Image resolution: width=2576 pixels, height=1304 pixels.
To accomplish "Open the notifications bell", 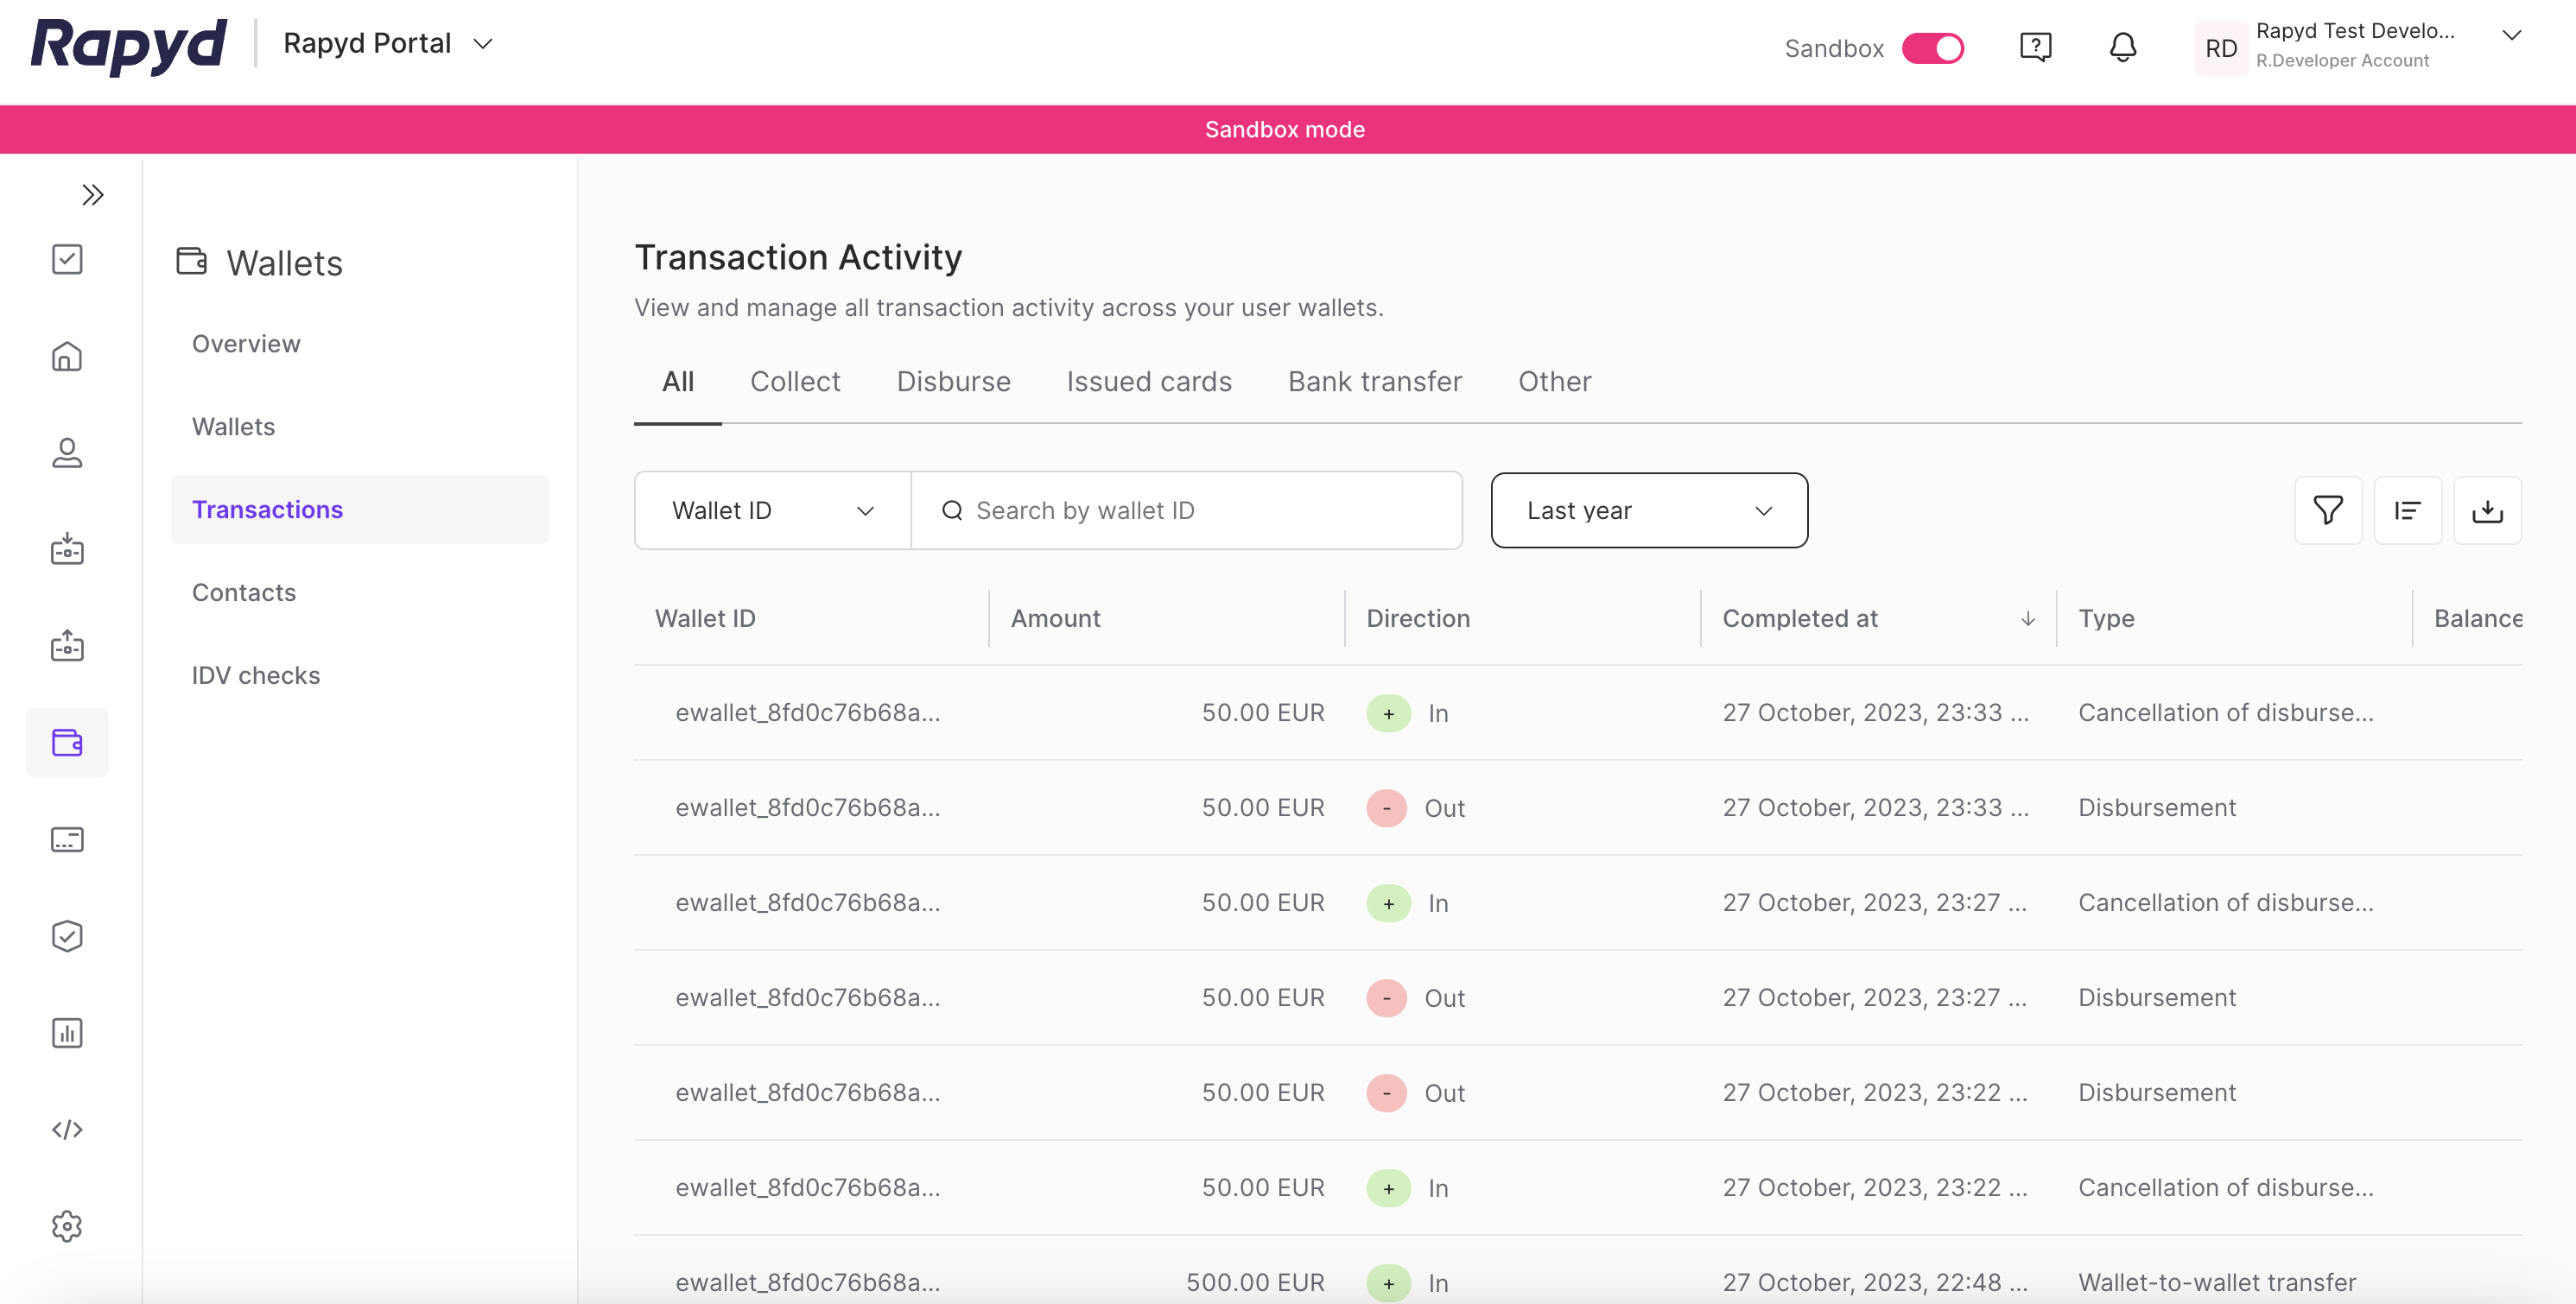I will point(2122,47).
